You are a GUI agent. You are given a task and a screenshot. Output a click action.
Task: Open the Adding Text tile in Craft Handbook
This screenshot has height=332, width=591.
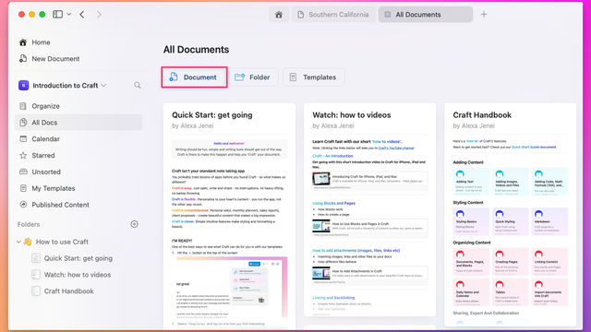[471, 182]
